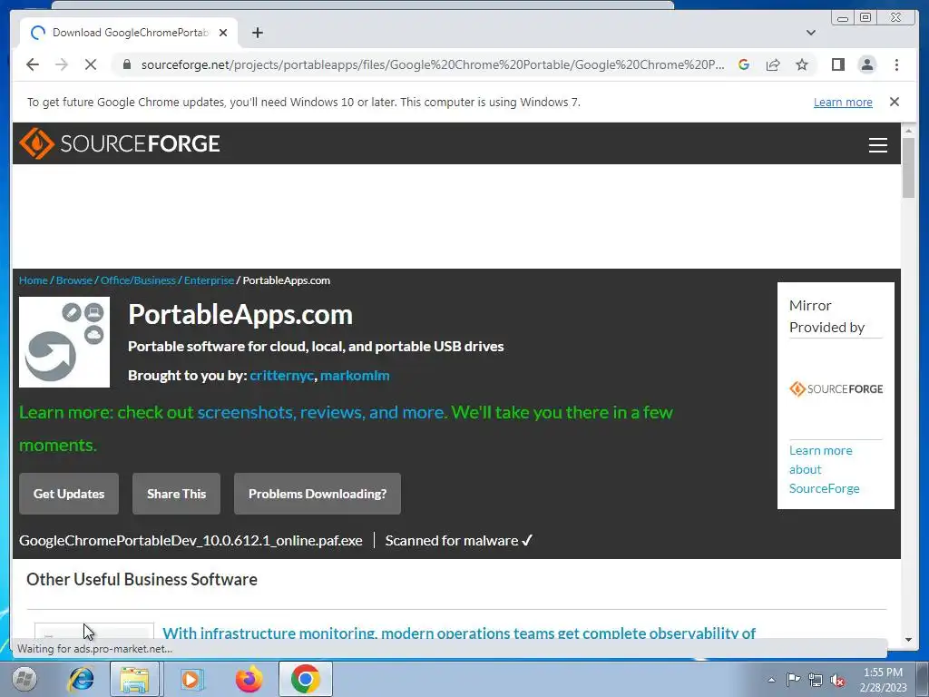Select the Download GoogleChromePortable tab
This screenshot has width=929, height=697.
(129, 33)
